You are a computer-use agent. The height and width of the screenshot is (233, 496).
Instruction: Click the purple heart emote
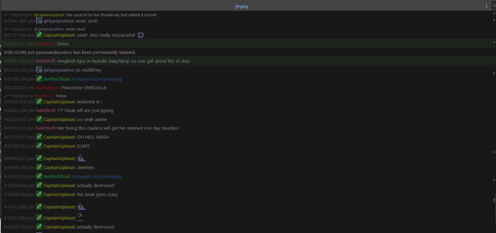tap(141, 35)
